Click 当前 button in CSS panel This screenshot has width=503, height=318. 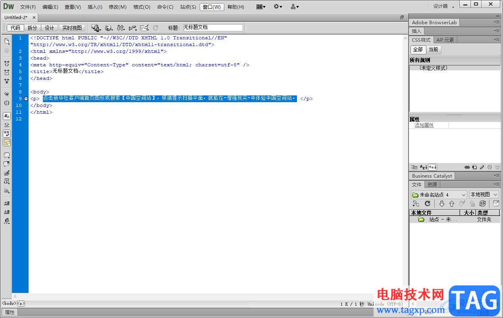(434, 50)
